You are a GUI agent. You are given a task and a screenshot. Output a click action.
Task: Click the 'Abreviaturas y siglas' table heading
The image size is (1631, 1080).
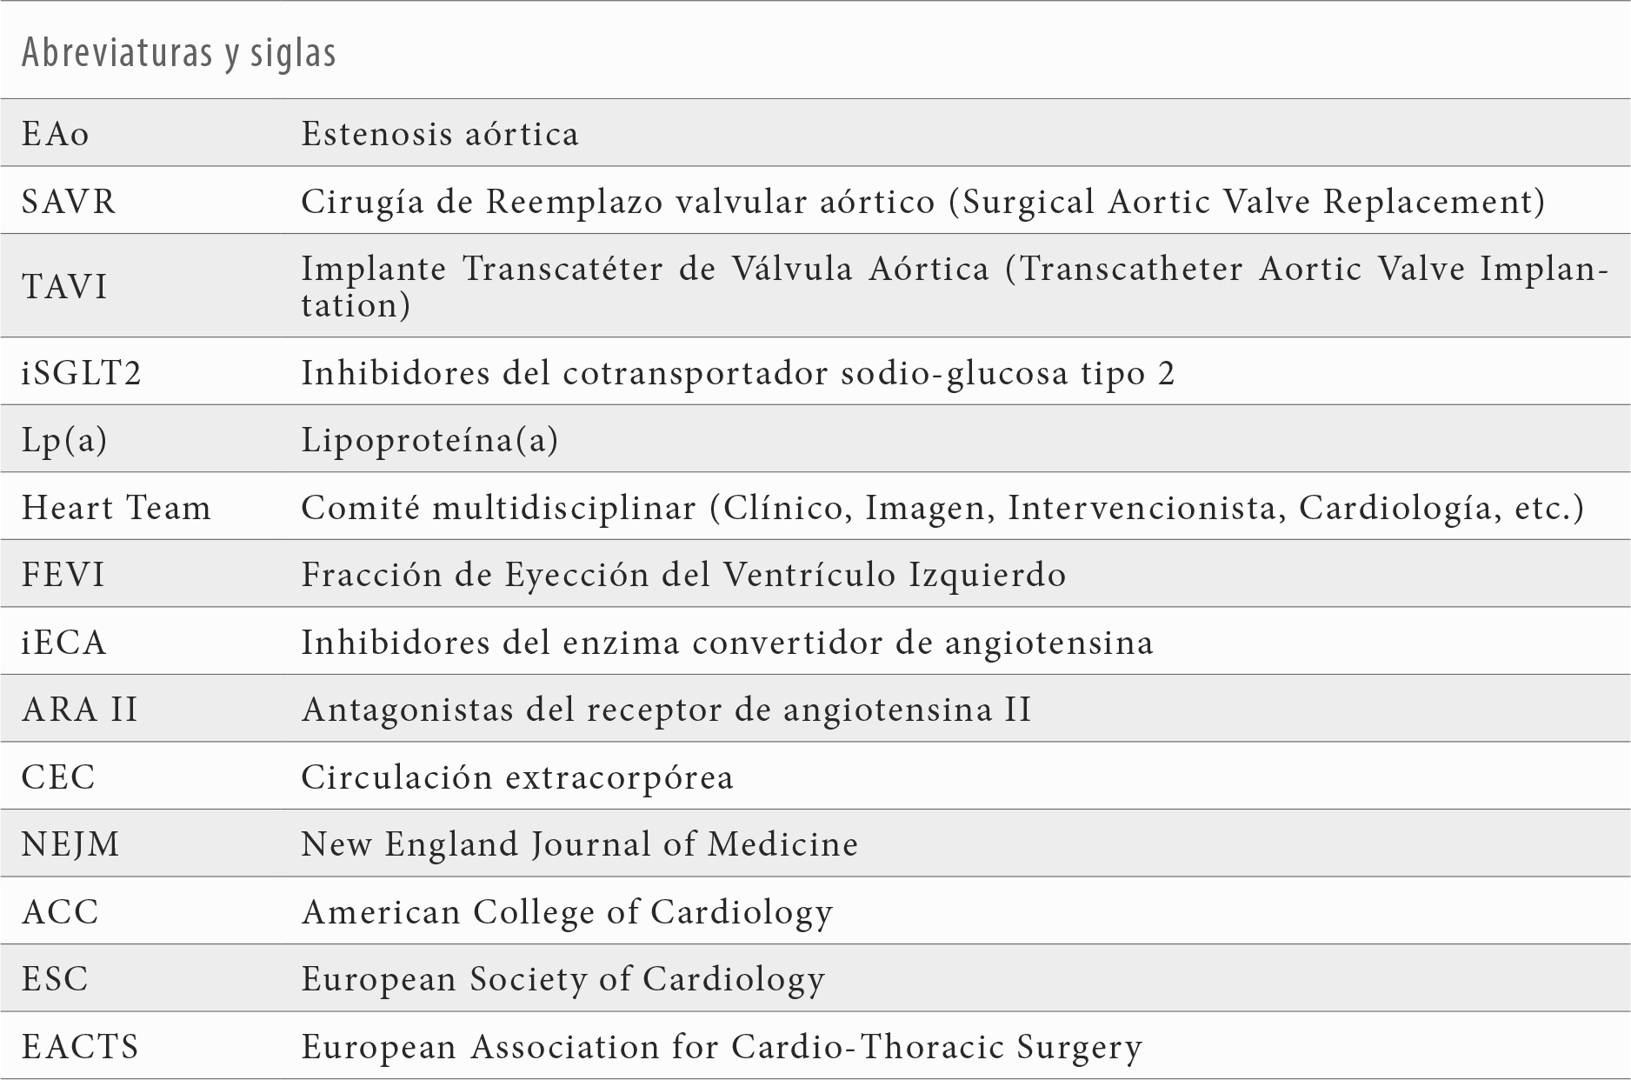click(x=178, y=53)
